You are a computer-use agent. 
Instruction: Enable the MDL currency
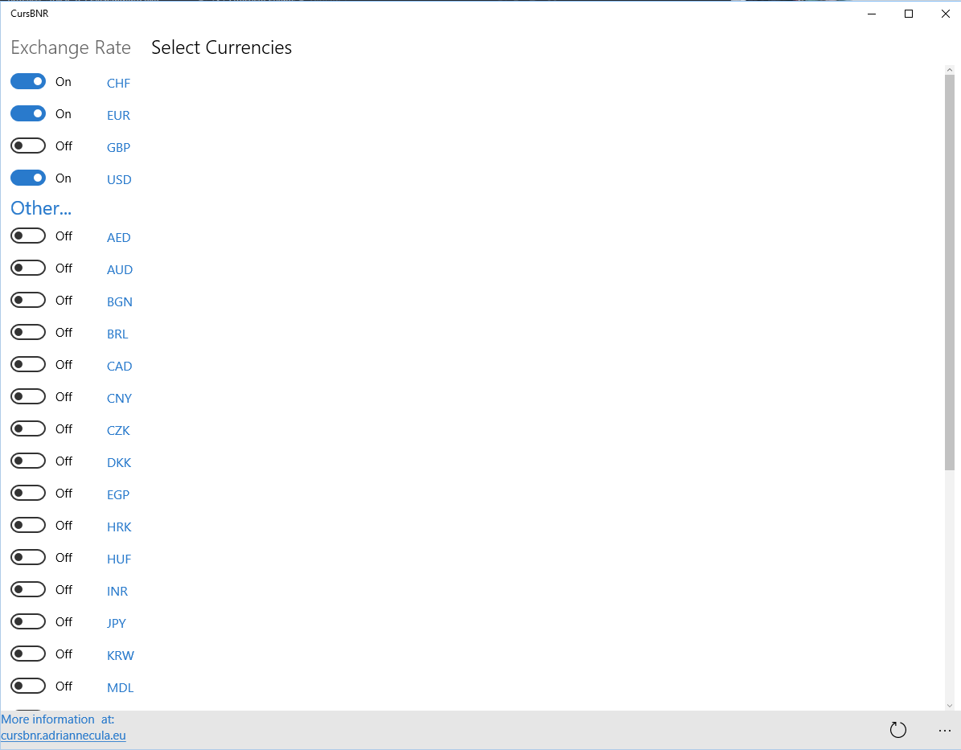pyautogui.click(x=28, y=686)
